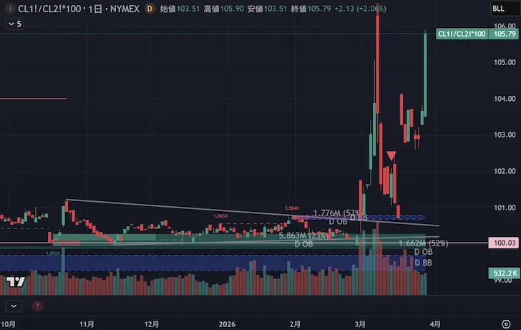Image resolution: width=521 pixels, height=330 pixels.
Task: Click the red down-triangle marker on chart
Action: [391, 155]
